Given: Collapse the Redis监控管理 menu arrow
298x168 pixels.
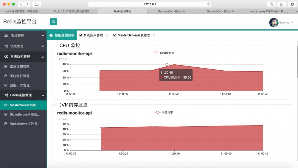Looking at the screenshot, I should (43, 95).
